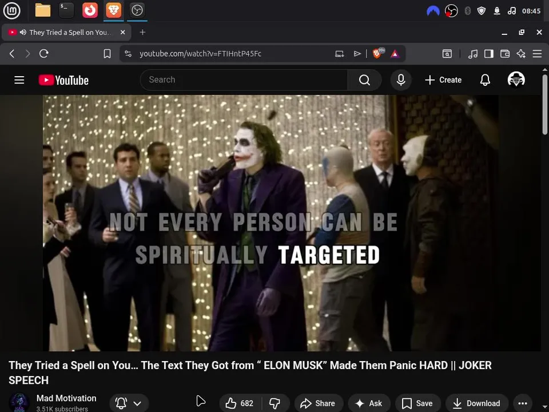Mute the tab using its speaker icon
549x412 pixels.
23,32
